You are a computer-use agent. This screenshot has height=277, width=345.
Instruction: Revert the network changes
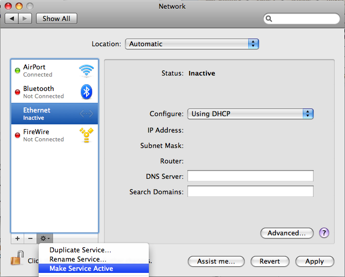pyautogui.click(x=270, y=261)
